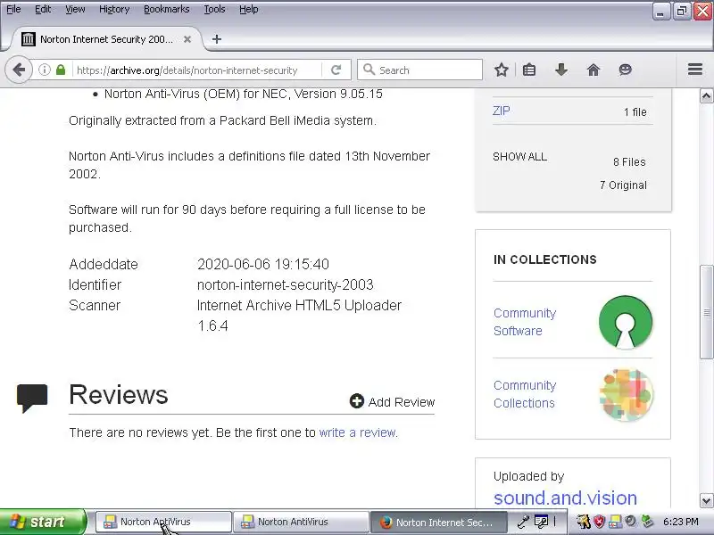The image size is (714, 535).
Task: Click the chat bubble toolbar icon
Action: [626, 70]
